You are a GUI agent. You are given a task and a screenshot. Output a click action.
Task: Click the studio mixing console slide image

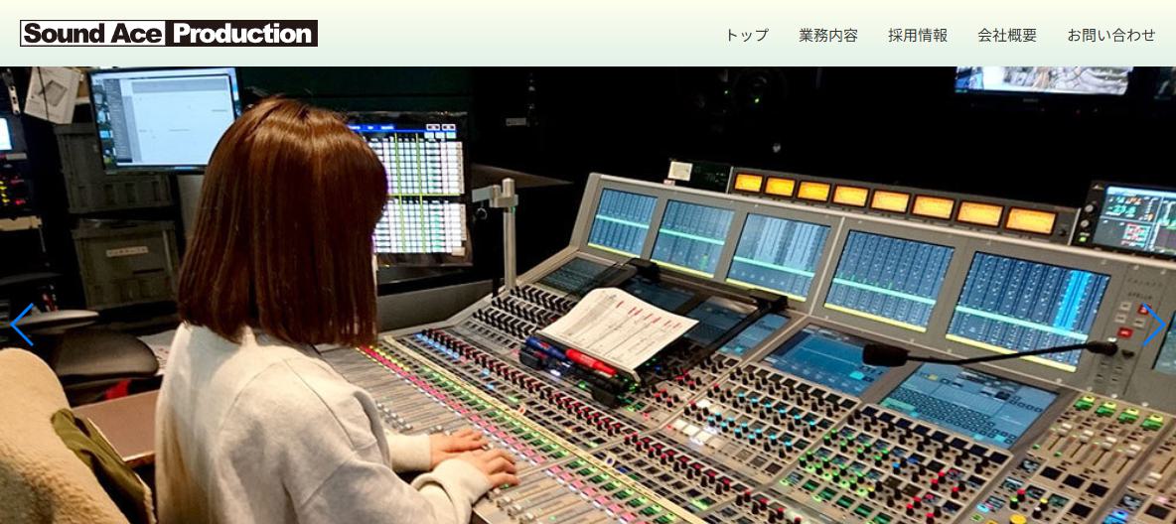[588, 296]
